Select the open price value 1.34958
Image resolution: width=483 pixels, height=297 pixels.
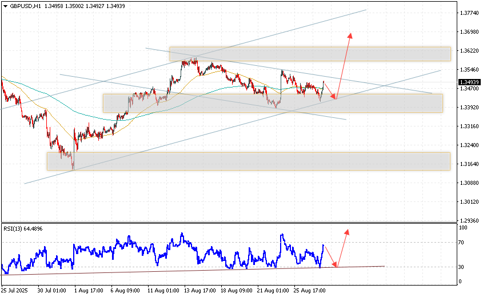tap(54, 6)
